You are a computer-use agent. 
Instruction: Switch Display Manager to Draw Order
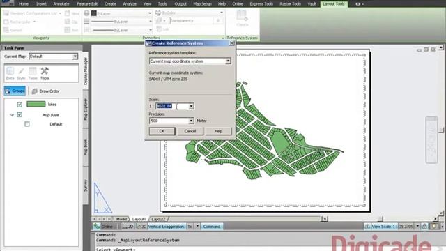45,91
